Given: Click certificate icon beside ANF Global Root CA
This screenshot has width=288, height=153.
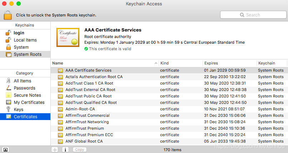Looking at the screenshot, I should pos(60,142).
